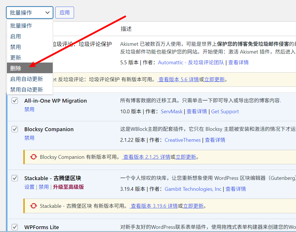
Task: Click the Stackable - 古腾堡区块 plugin name
Action: tap(53, 178)
